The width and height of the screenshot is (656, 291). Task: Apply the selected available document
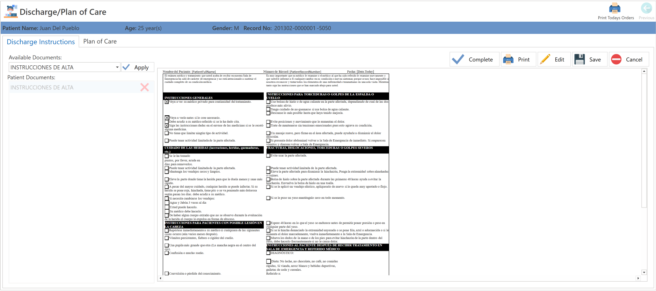click(138, 67)
